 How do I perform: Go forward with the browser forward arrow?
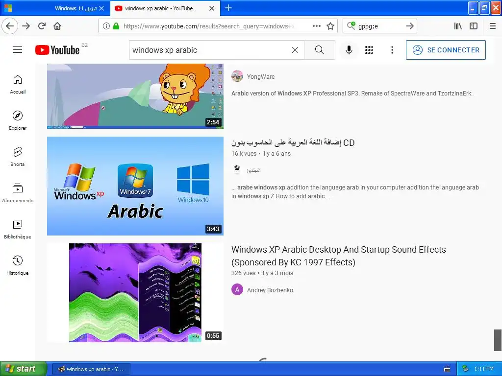(x=26, y=26)
